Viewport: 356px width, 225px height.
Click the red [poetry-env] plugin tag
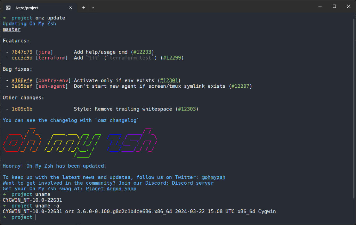(x=53, y=80)
